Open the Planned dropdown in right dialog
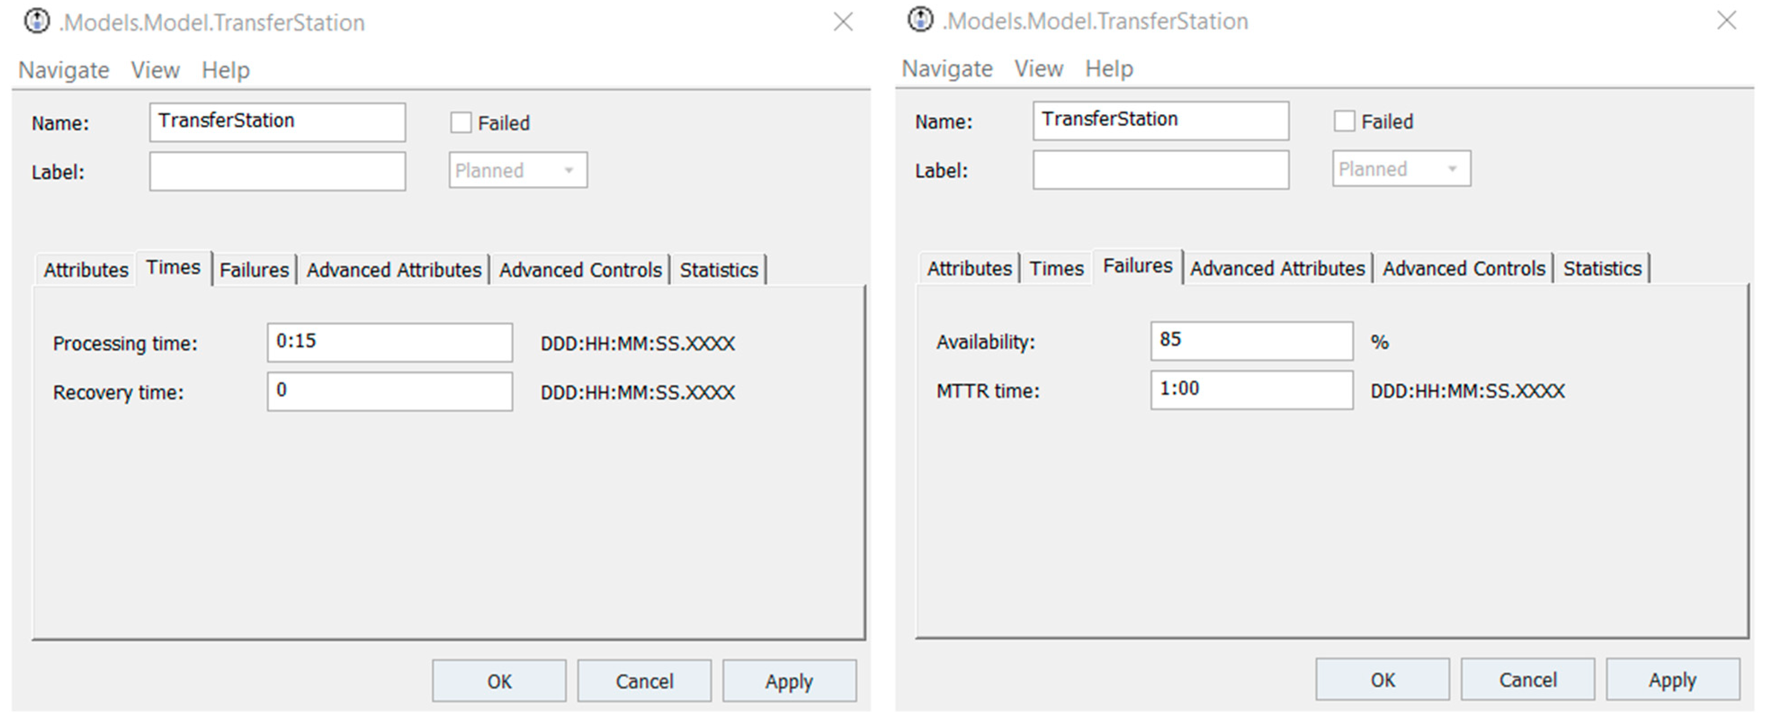The height and width of the screenshot is (727, 1768). pyautogui.click(x=1401, y=169)
